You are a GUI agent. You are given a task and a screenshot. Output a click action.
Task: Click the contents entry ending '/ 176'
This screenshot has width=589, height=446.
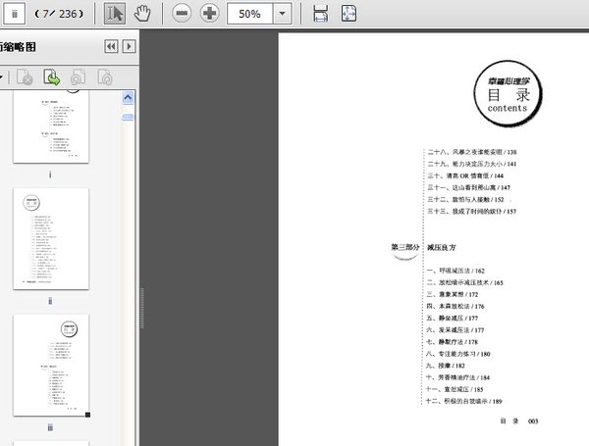tap(455, 306)
